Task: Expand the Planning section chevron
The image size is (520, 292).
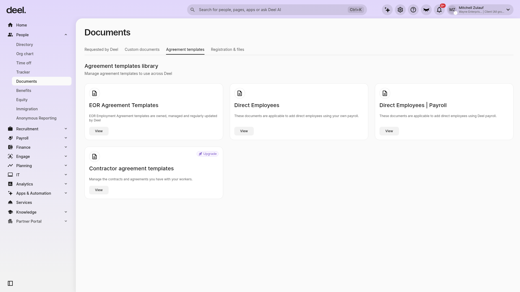Action: click(x=66, y=166)
